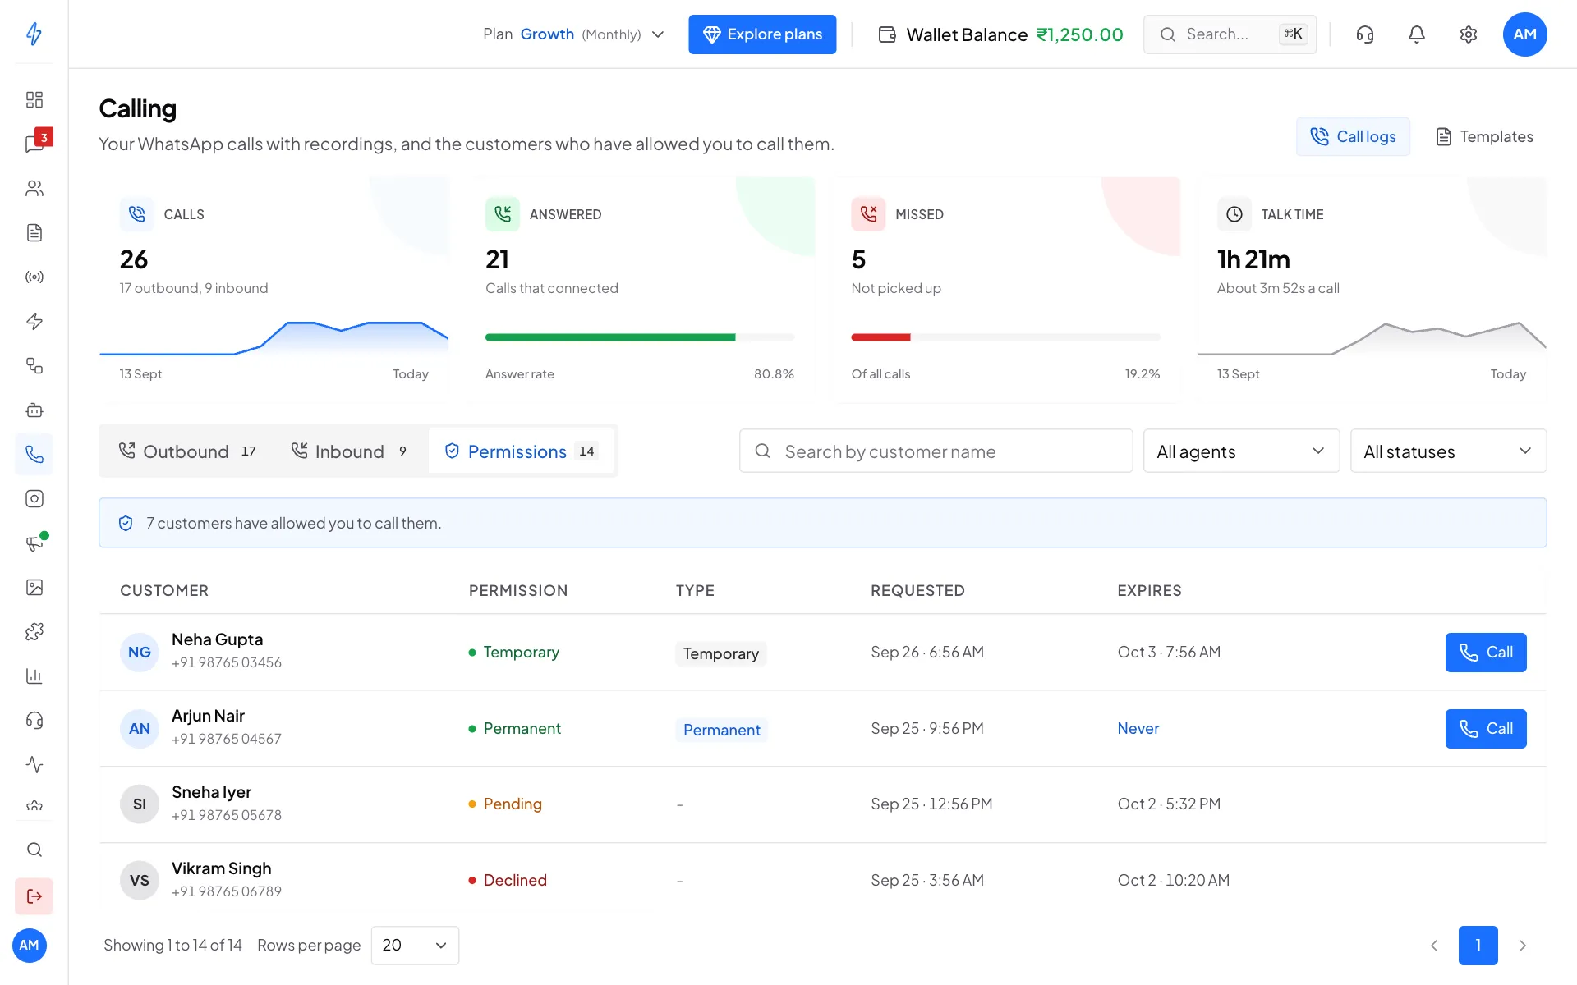Screen dimensions: 1577x985
Task: Expand the Plan Growth dropdown
Action: pyautogui.click(x=573, y=34)
